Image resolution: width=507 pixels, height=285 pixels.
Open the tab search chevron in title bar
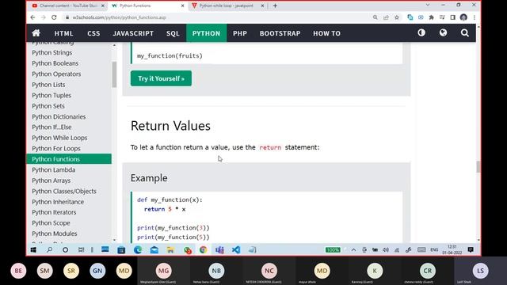[x=428, y=5]
